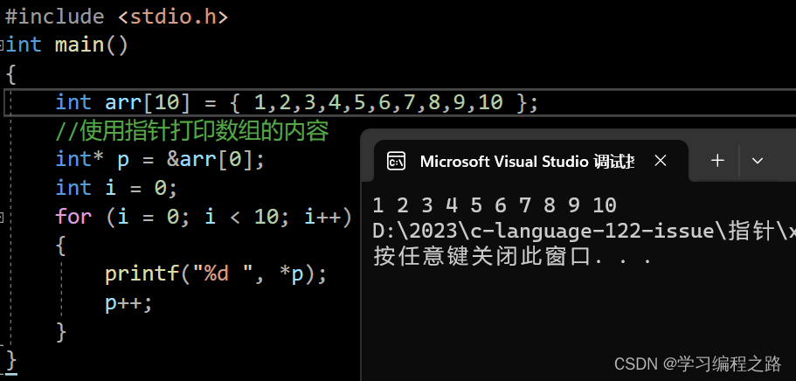
Task: Click the 按任意键关闭此窗口 message in console
Action: point(513,257)
